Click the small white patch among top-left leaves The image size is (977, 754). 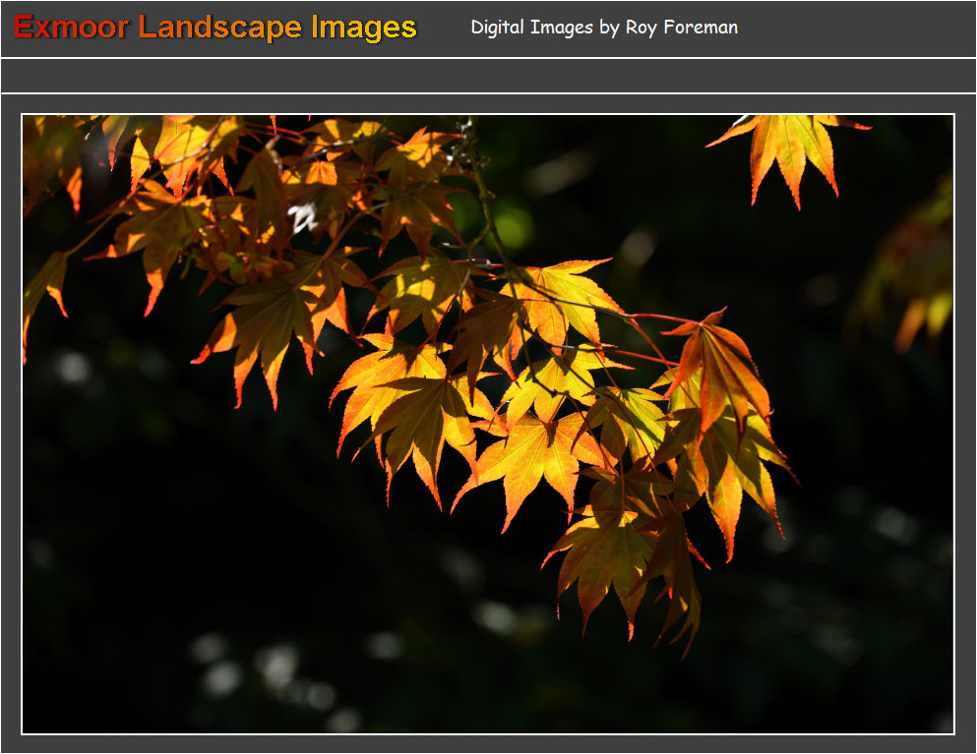pyautogui.click(x=303, y=216)
